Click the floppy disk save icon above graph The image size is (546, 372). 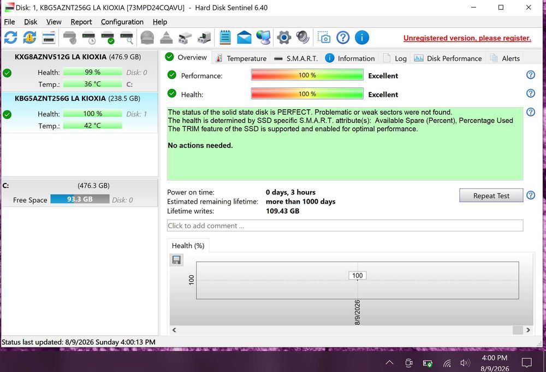tap(176, 260)
